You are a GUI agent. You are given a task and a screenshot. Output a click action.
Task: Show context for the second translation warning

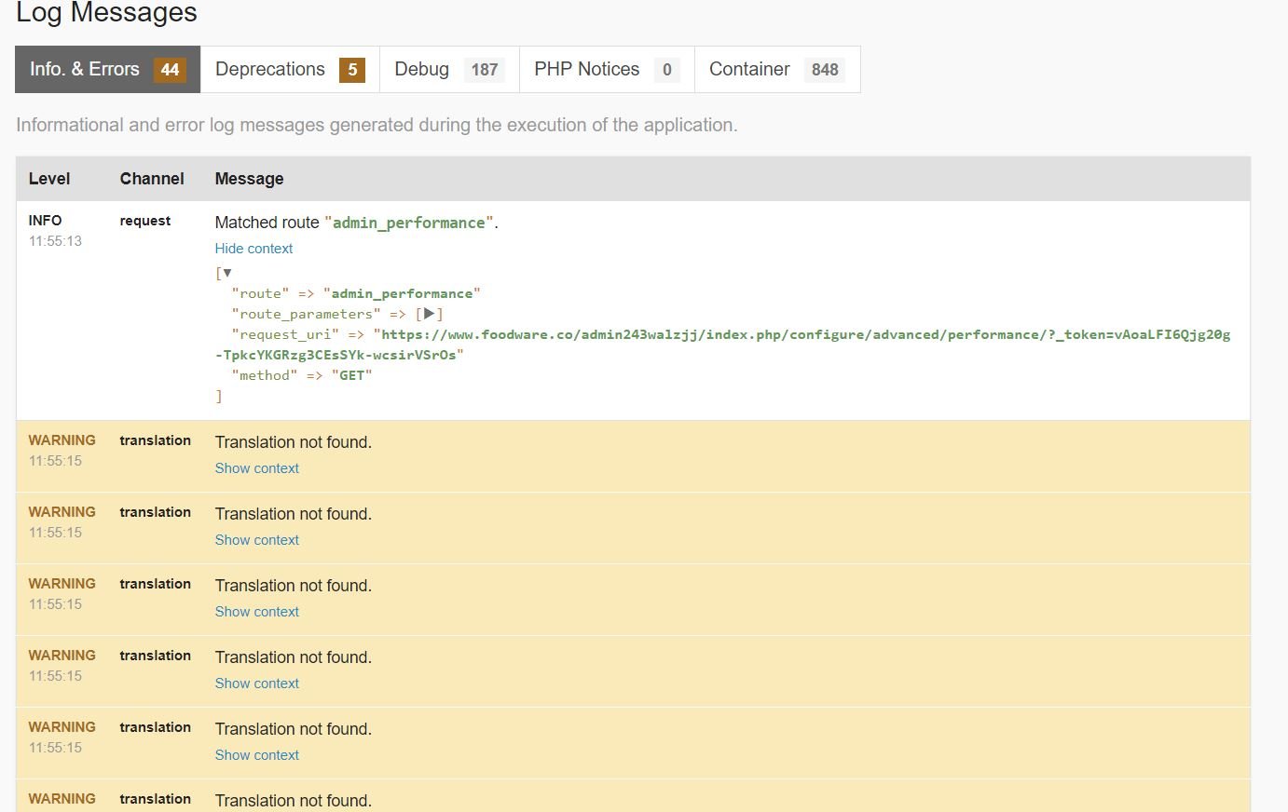point(256,540)
